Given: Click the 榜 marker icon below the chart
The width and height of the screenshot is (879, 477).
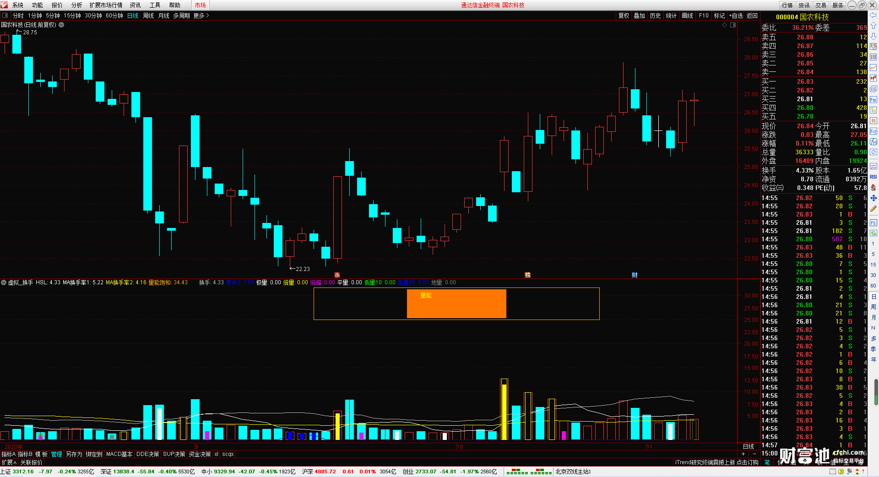Looking at the screenshot, I should 527,275.
